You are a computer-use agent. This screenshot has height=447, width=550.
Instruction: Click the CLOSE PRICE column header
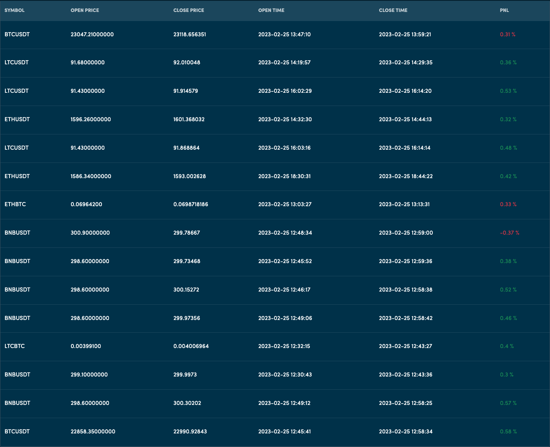point(189,10)
